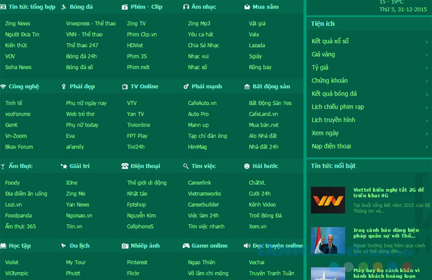The image size is (432, 280).
Task: Click the speaker icon beside Đọc truyện online
Action: 247,245
